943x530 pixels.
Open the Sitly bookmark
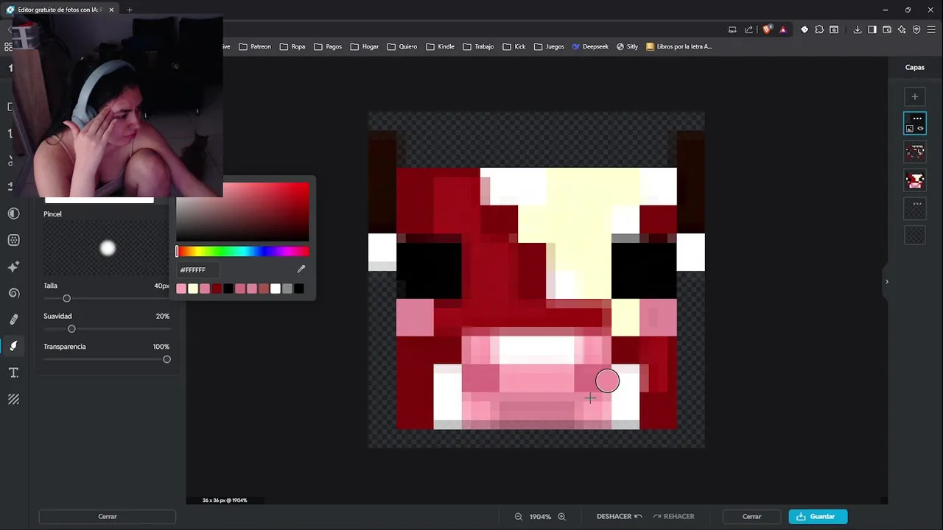point(627,46)
